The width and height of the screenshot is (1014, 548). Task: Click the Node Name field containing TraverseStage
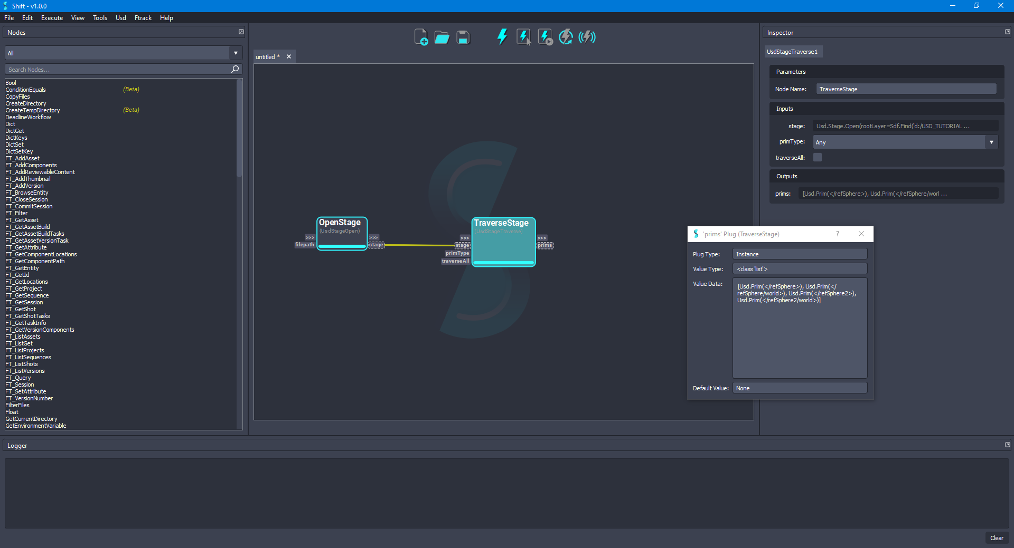906,89
